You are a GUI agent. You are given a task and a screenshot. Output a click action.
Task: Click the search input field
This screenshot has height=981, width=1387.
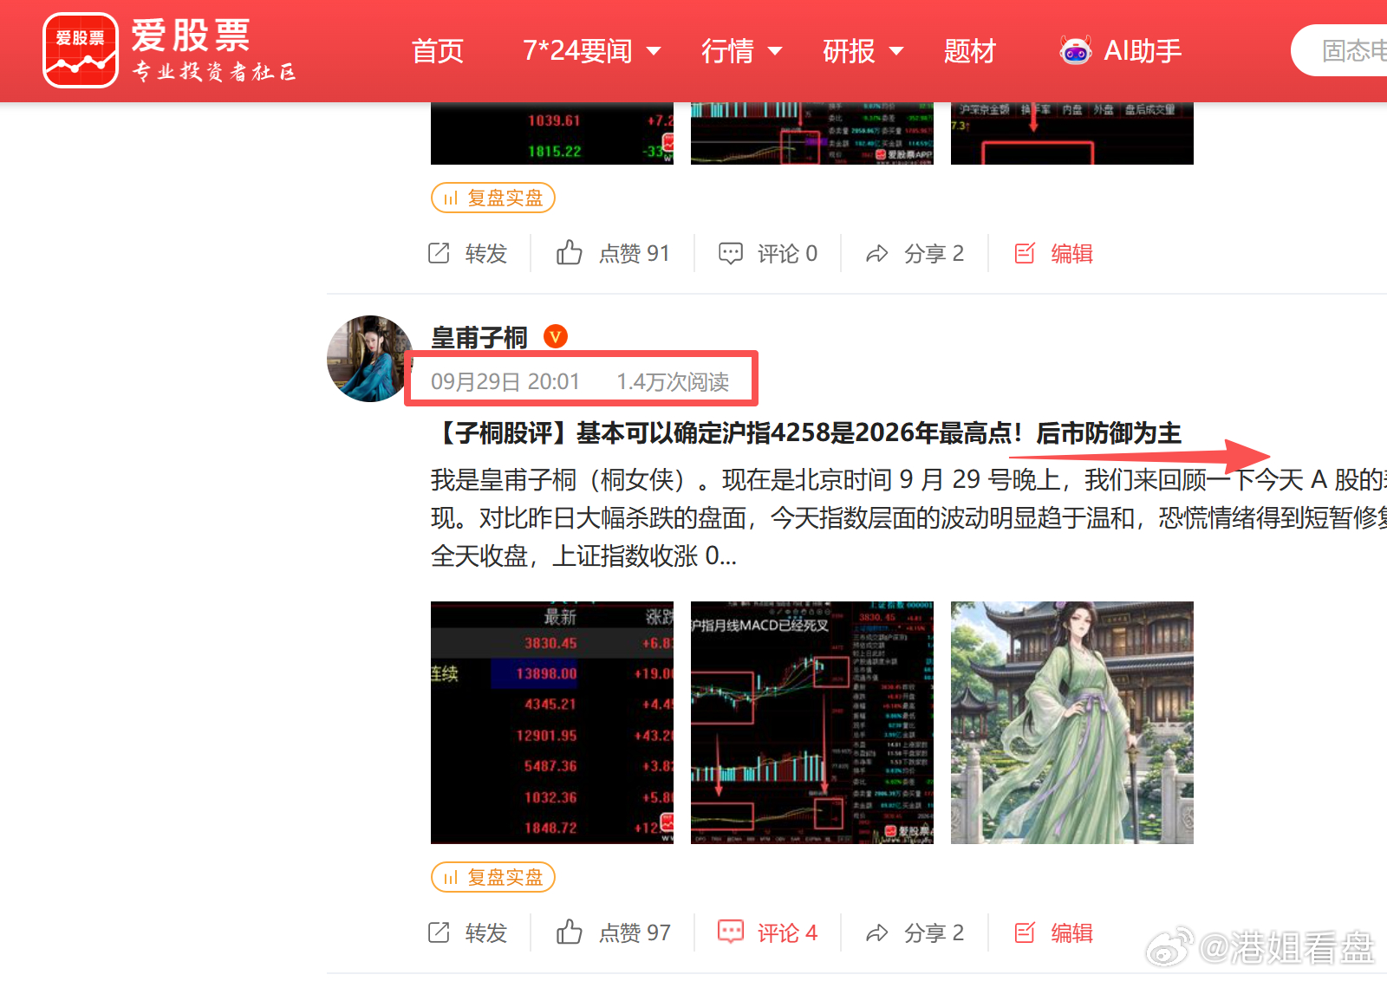tap(1339, 50)
